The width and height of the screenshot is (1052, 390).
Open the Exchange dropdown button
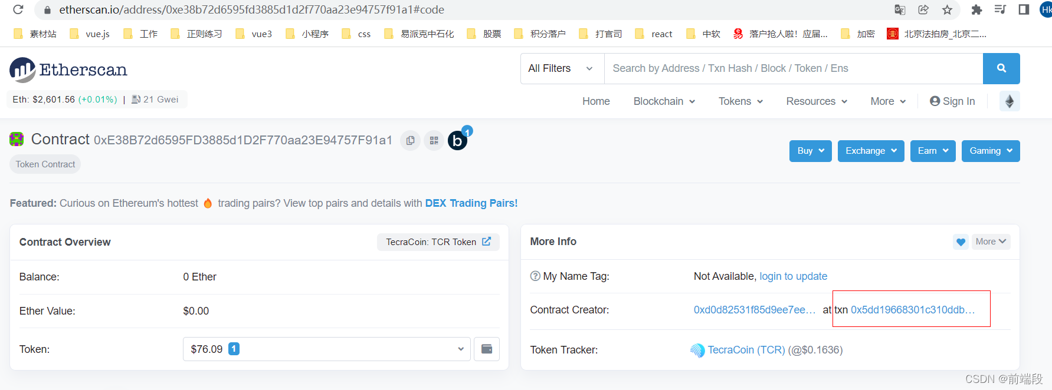871,151
